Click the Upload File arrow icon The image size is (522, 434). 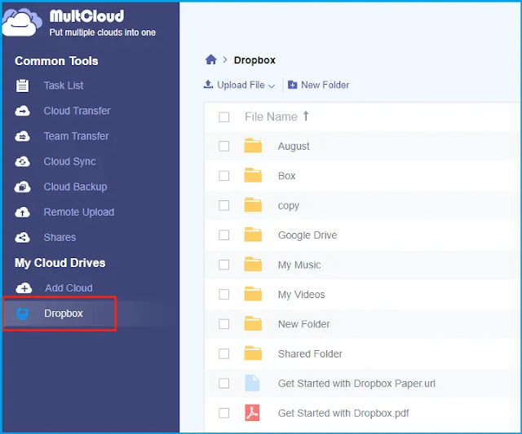209,85
